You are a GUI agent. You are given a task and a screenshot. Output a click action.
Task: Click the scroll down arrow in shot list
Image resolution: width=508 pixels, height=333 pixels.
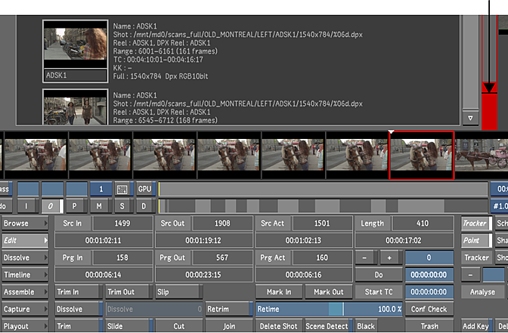pos(470,118)
